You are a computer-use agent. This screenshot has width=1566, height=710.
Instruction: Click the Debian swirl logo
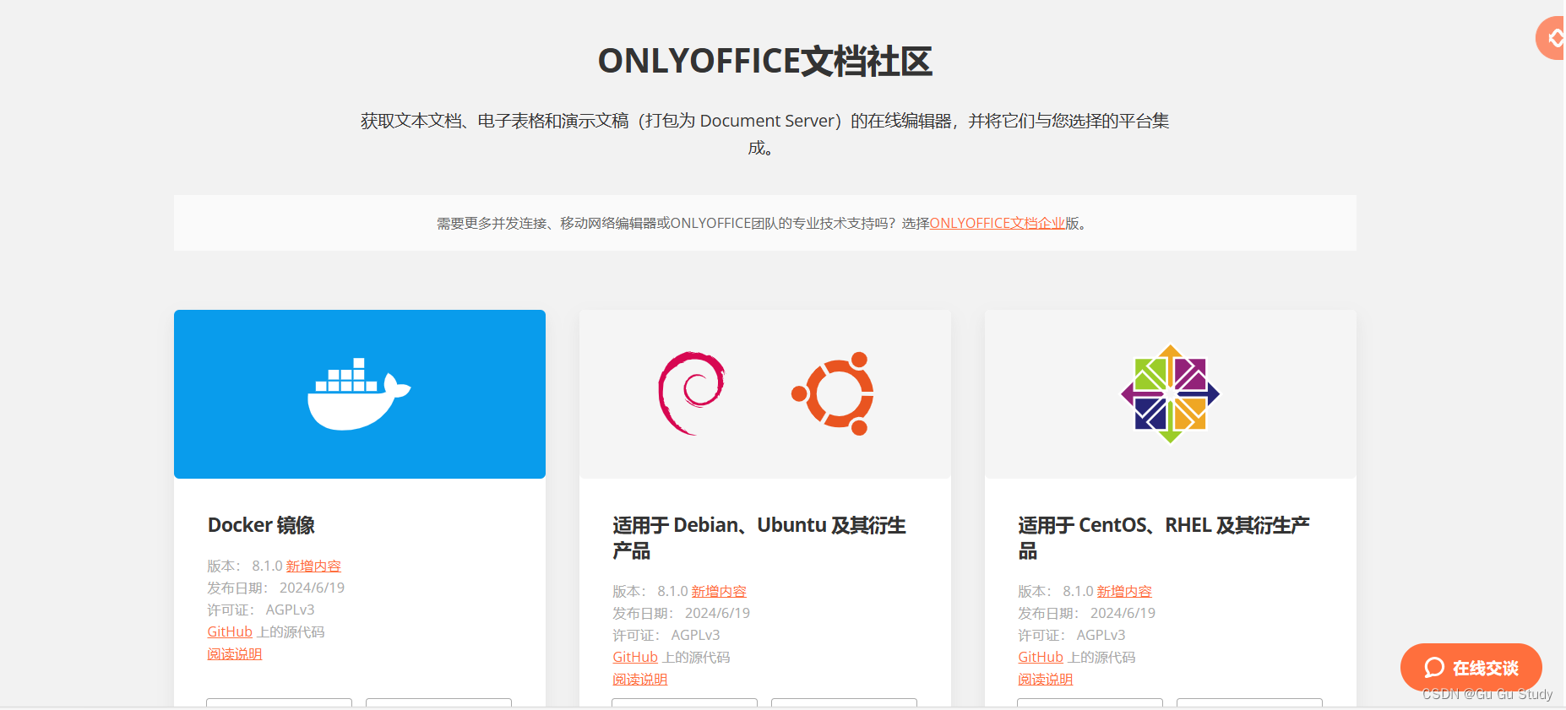[692, 393]
